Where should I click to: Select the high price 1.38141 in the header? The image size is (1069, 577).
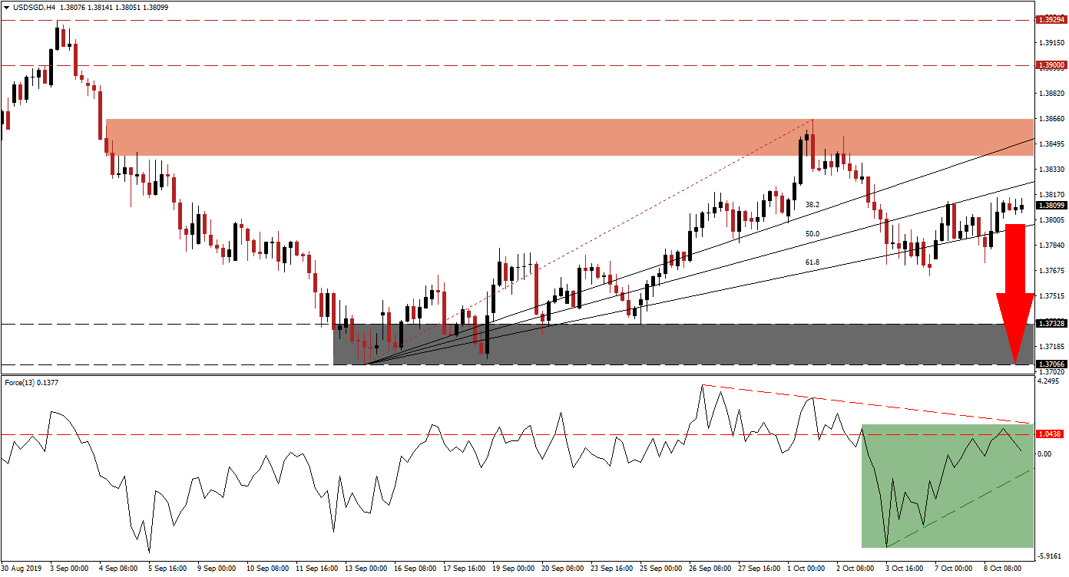click(101, 7)
